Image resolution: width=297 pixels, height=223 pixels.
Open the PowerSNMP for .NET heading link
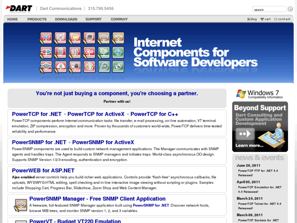pos(39,142)
